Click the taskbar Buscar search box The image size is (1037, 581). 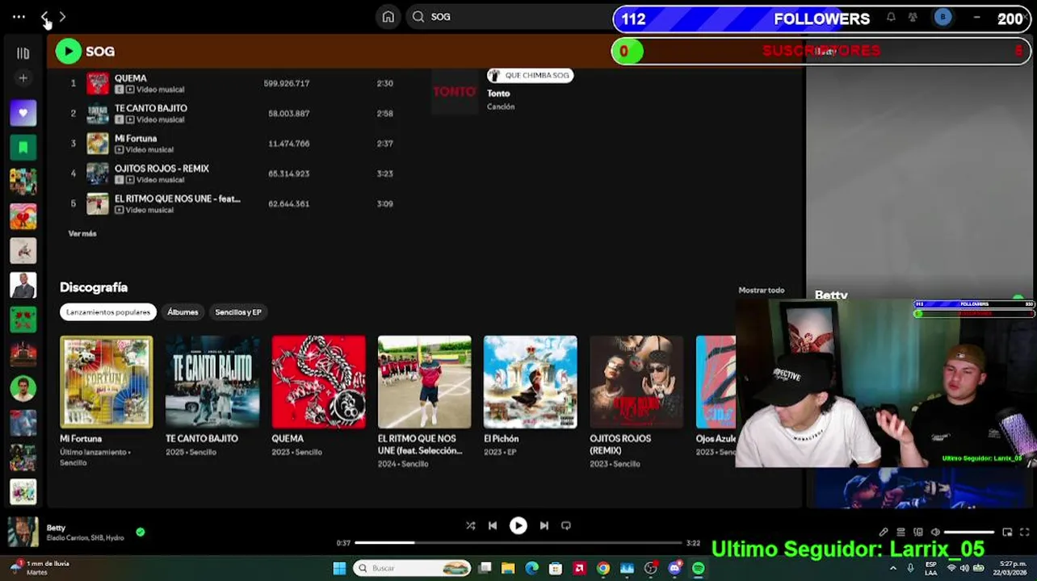(x=414, y=568)
